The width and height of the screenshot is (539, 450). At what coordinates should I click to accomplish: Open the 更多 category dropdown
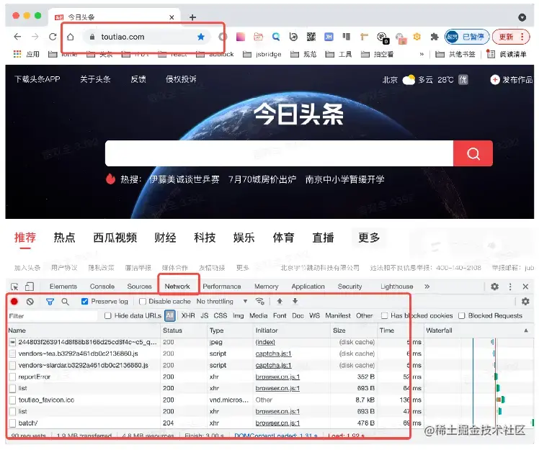tap(369, 238)
